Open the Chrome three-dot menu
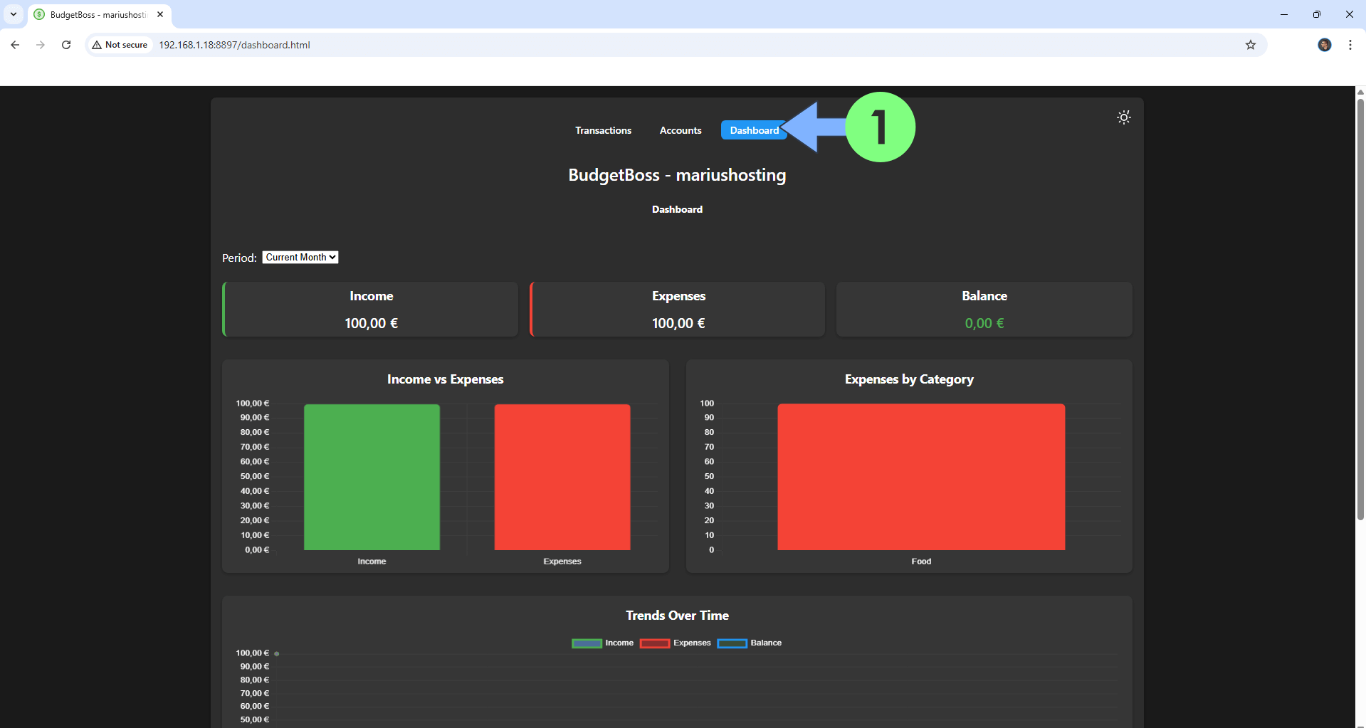This screenshot has width=1366, height=728. click(x=1350, y=45)
